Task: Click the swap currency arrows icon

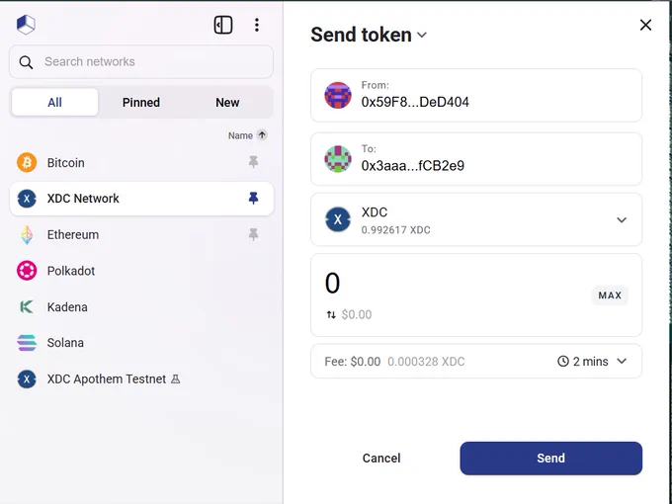Action: [x=331, y=314]
